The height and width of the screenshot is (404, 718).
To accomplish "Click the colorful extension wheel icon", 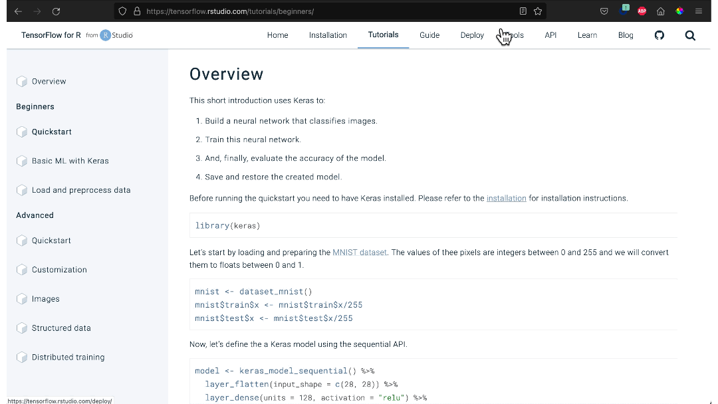I will point(679,11).
